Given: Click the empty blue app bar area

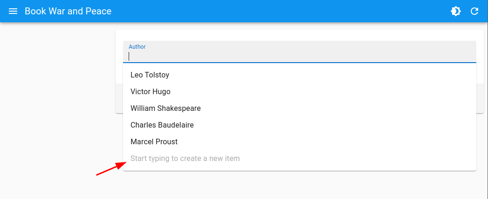Looking at the screenshot, I should (280, 11).
